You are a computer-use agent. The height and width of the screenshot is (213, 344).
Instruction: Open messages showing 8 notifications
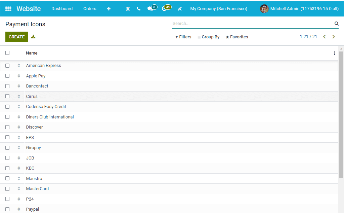pos(150,8)
